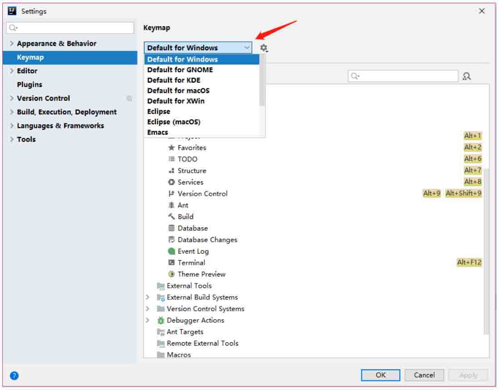Click the Remote External Tools folder icon
Image resolution: width=499 pixels, height=390 pixels.
tap(161, 343)
